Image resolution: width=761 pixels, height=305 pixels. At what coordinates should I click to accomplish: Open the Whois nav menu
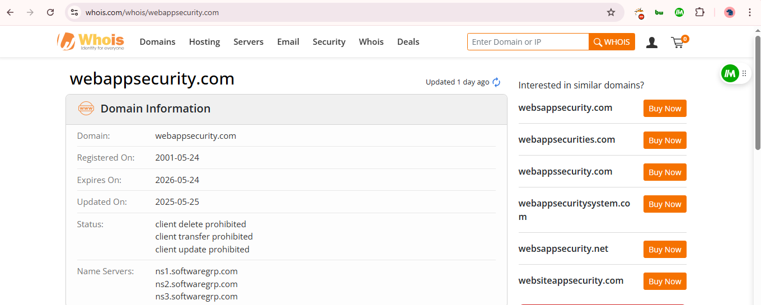click(x=372, y=42)
